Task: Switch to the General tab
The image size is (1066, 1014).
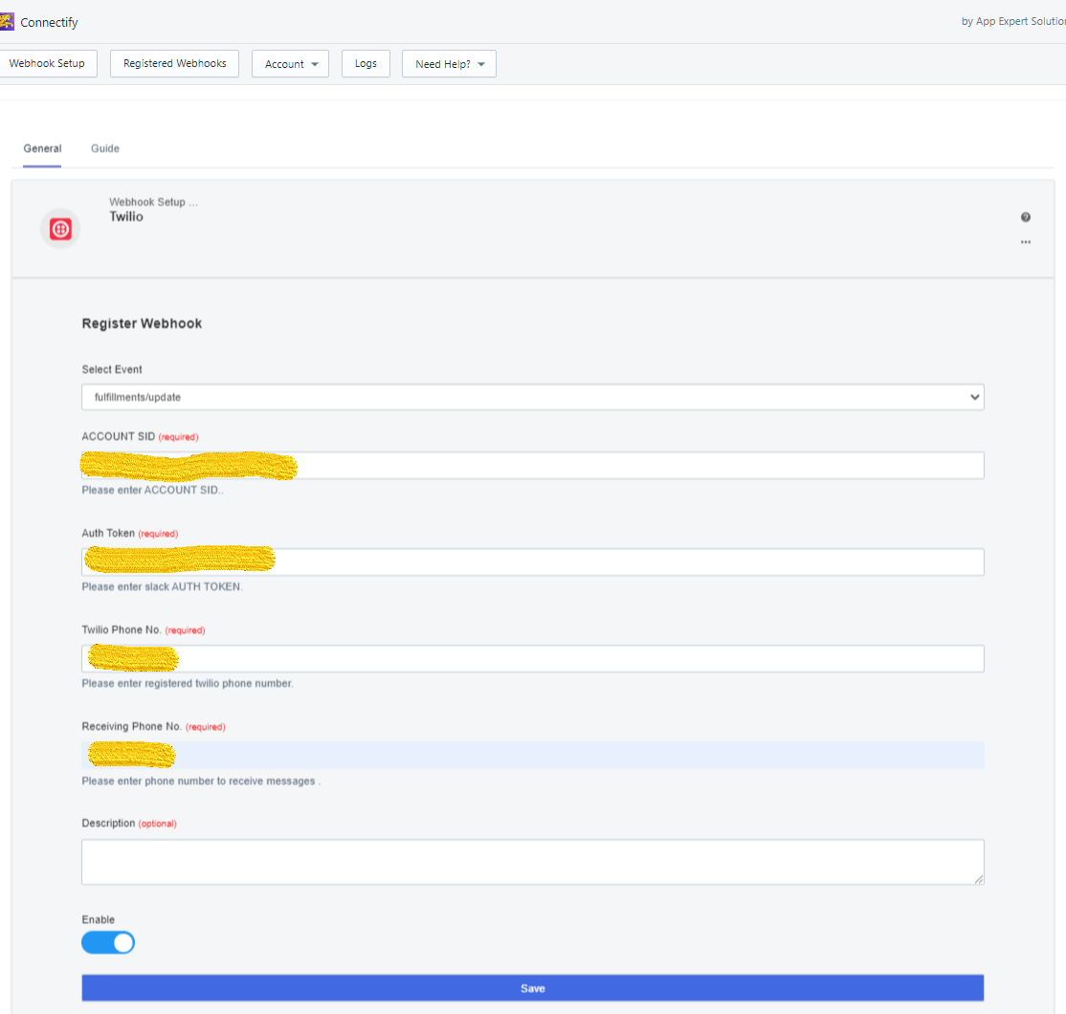Action: coord(42,149)
